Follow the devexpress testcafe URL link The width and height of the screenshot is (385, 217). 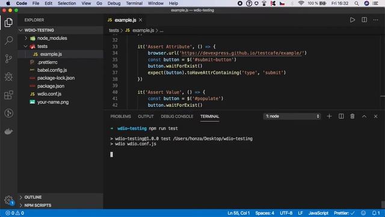(x=242, y=53)
